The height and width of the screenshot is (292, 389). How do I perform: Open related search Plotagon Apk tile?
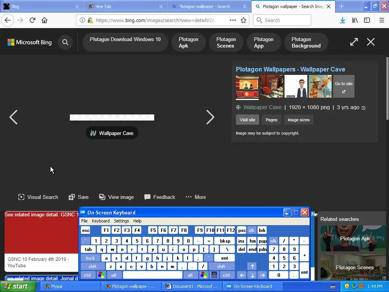[x=353, y=238]
